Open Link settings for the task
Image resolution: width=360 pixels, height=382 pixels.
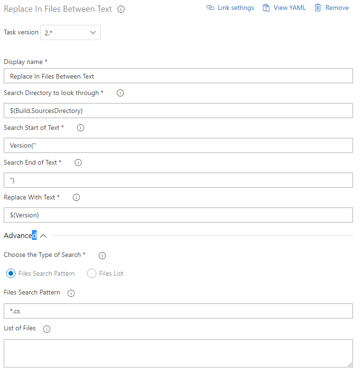[x=230, y=8]
